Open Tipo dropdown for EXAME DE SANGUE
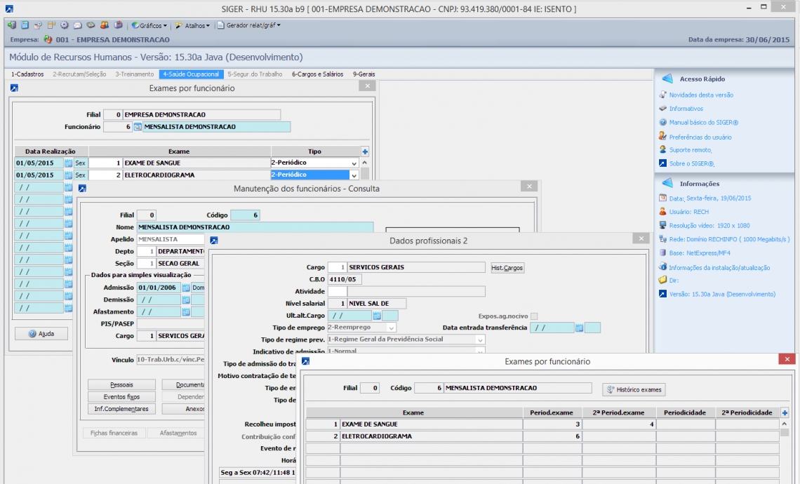Screen dimensions: 800x484 point(354,163)
